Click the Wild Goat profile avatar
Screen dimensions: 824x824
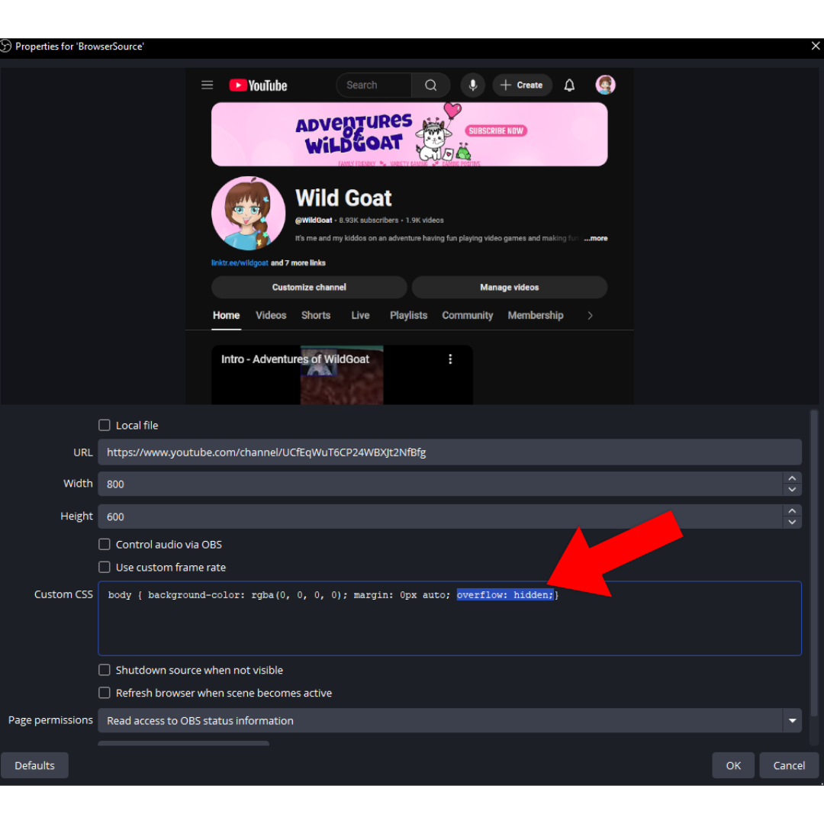[605, 85]
